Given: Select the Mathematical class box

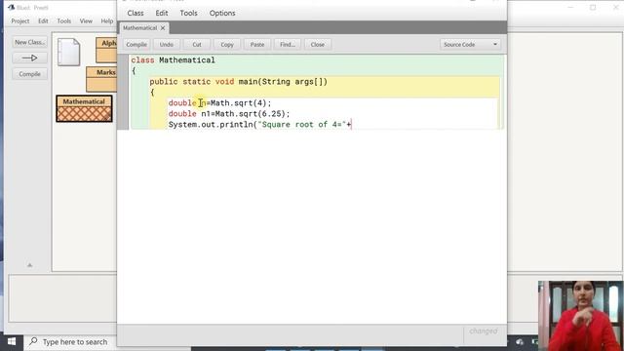Looking at the screenshot, I should (x=84, y=108).
